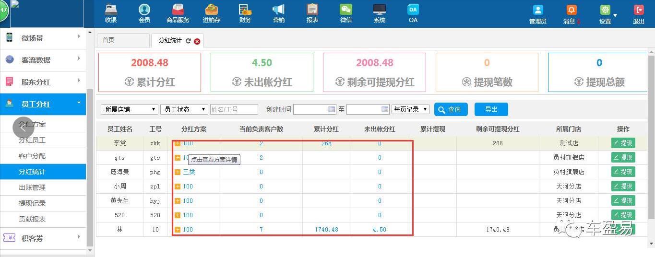Click the 导出 export button

[491, 109]
